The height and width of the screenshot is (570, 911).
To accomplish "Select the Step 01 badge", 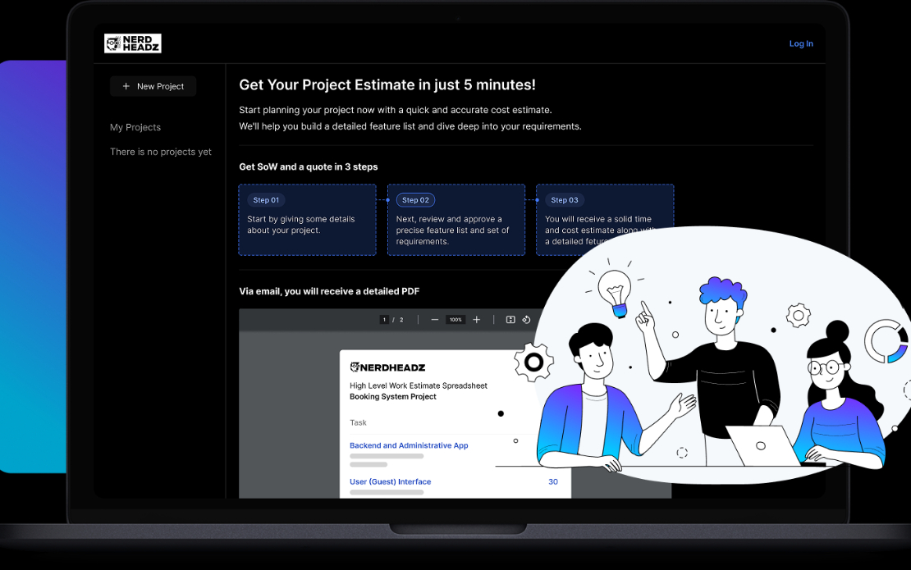I will click(266, 199).
